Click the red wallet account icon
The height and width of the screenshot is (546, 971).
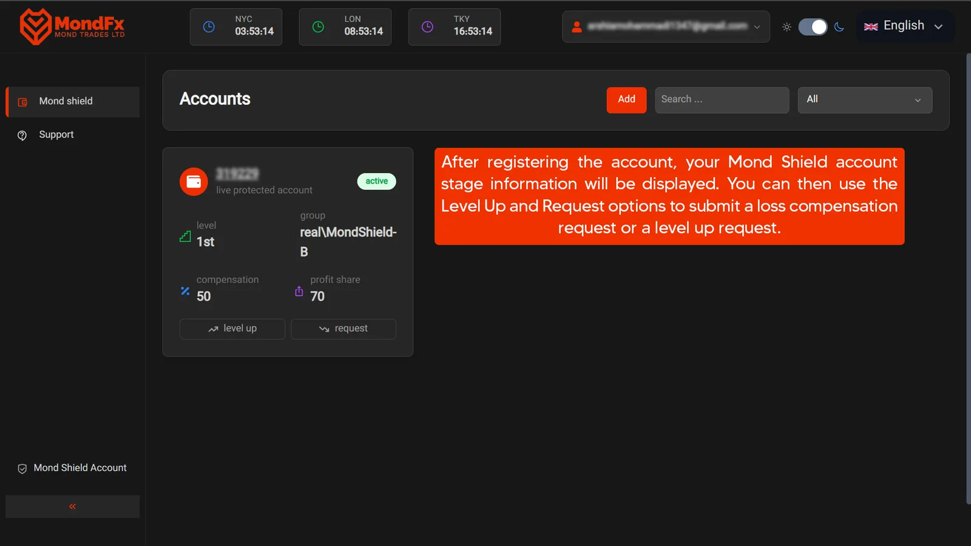point(194,181)
